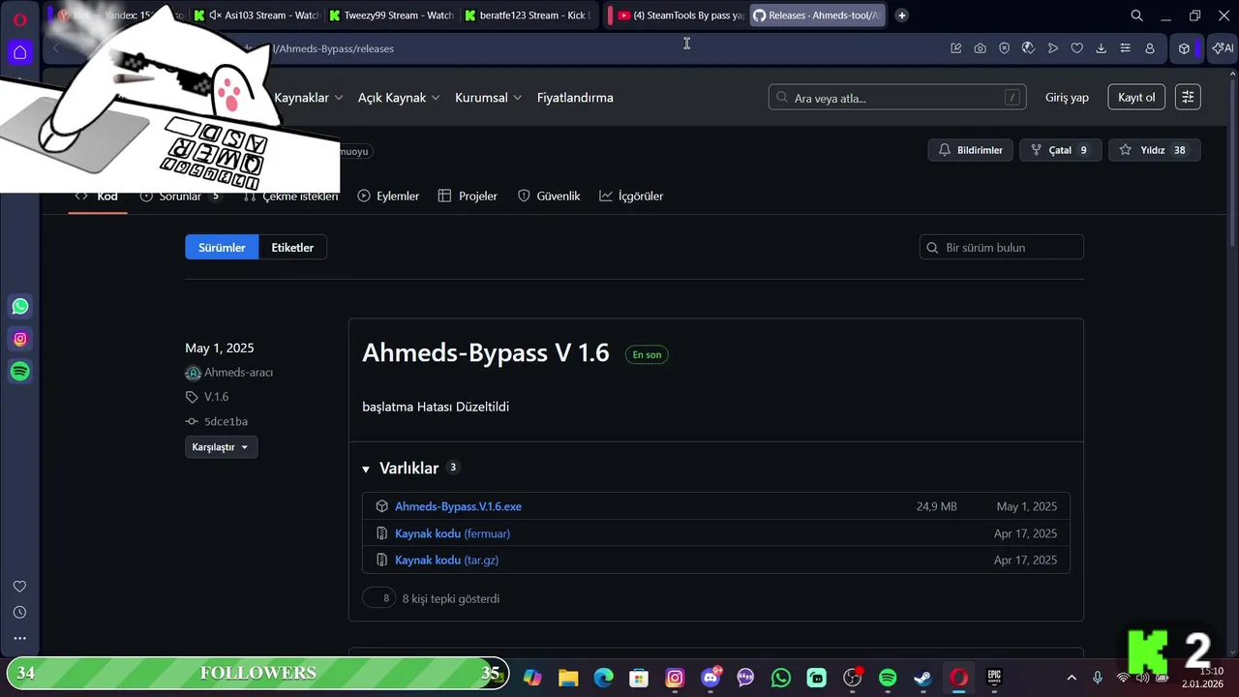Download Kaynak kodu (tar.gz)
This screenshot has height=697, width=1239.
click(446, 561)
